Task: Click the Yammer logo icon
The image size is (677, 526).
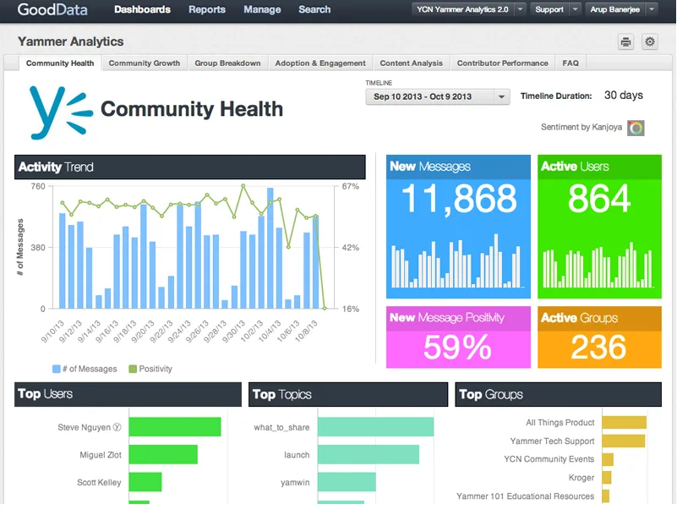Action: pyautogui.click(x=61, y=112)
